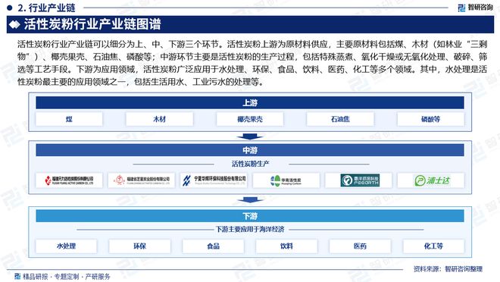This screenshot has height=282, width=500.
Task: Click footer text 精品研报·专题定制·产研服务
Action: click(67, 277)
